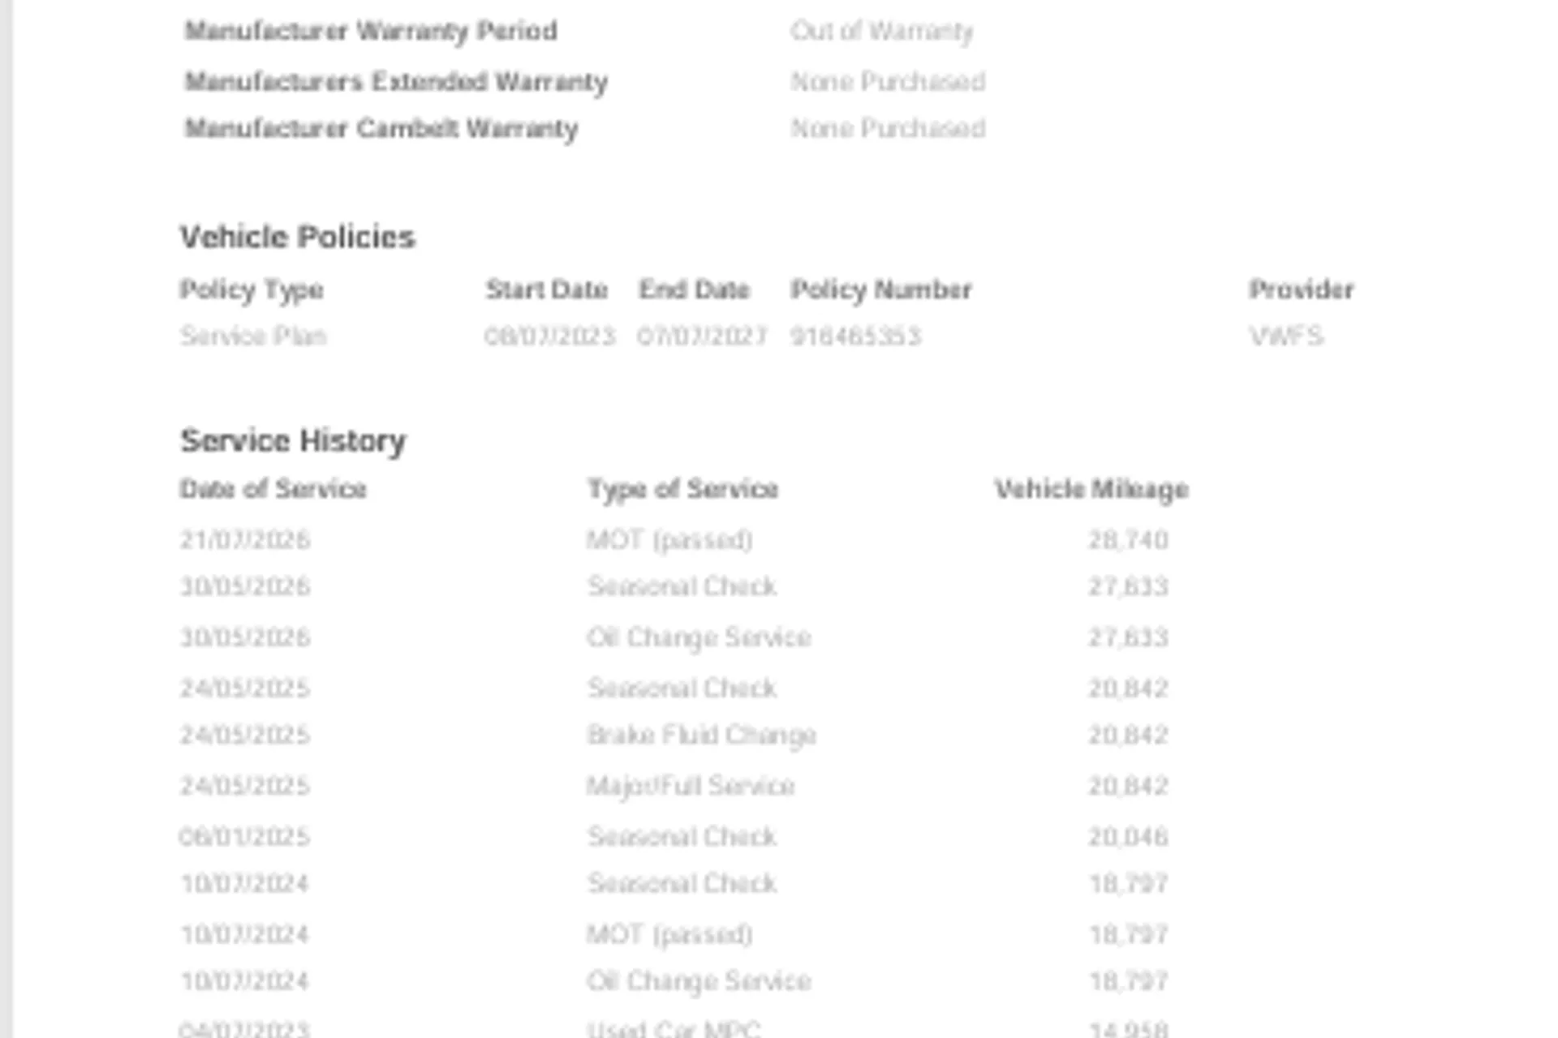Viewport: 1558px width, 1038px height.
Task: Select the Out of Warranty value
Action: point(881,31)
